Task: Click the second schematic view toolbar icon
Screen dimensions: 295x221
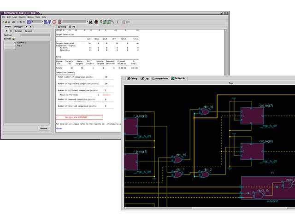Action: coord(109,22)
